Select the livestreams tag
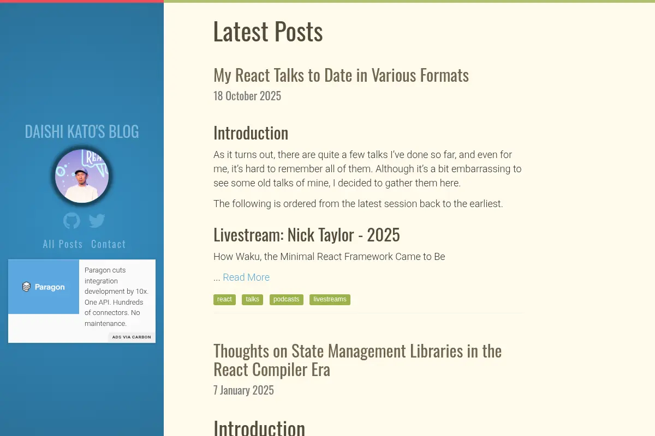This screenshot has width=655, height=436. point(330,299)
